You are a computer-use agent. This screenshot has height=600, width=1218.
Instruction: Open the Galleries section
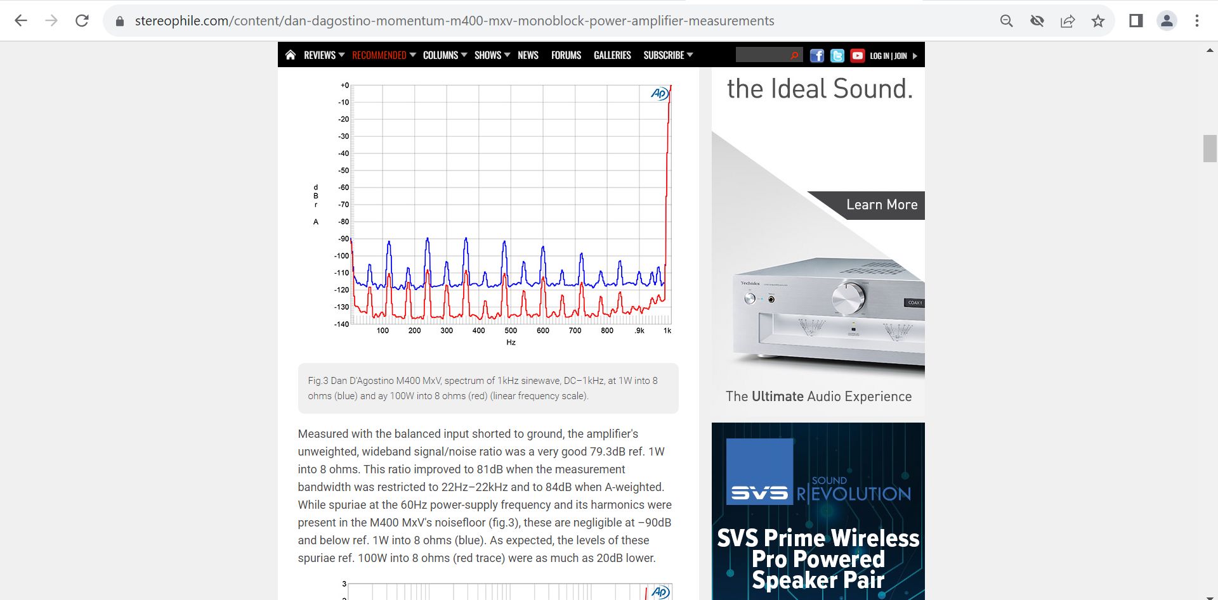pyautogui.click(x=612, y=55)
